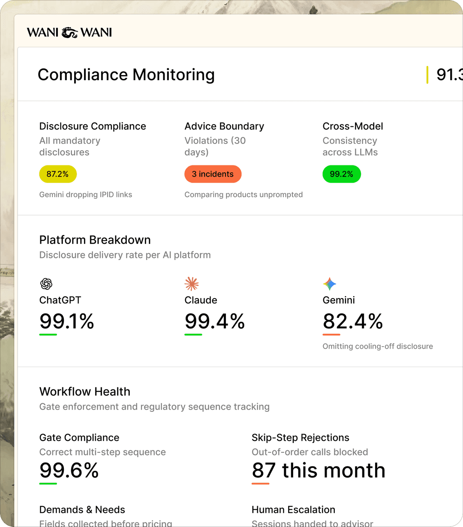Screen dimensions: 463x527
Task: Toggle the 87.2% Disclosure Compliance badge
Action: pos(58,174)
